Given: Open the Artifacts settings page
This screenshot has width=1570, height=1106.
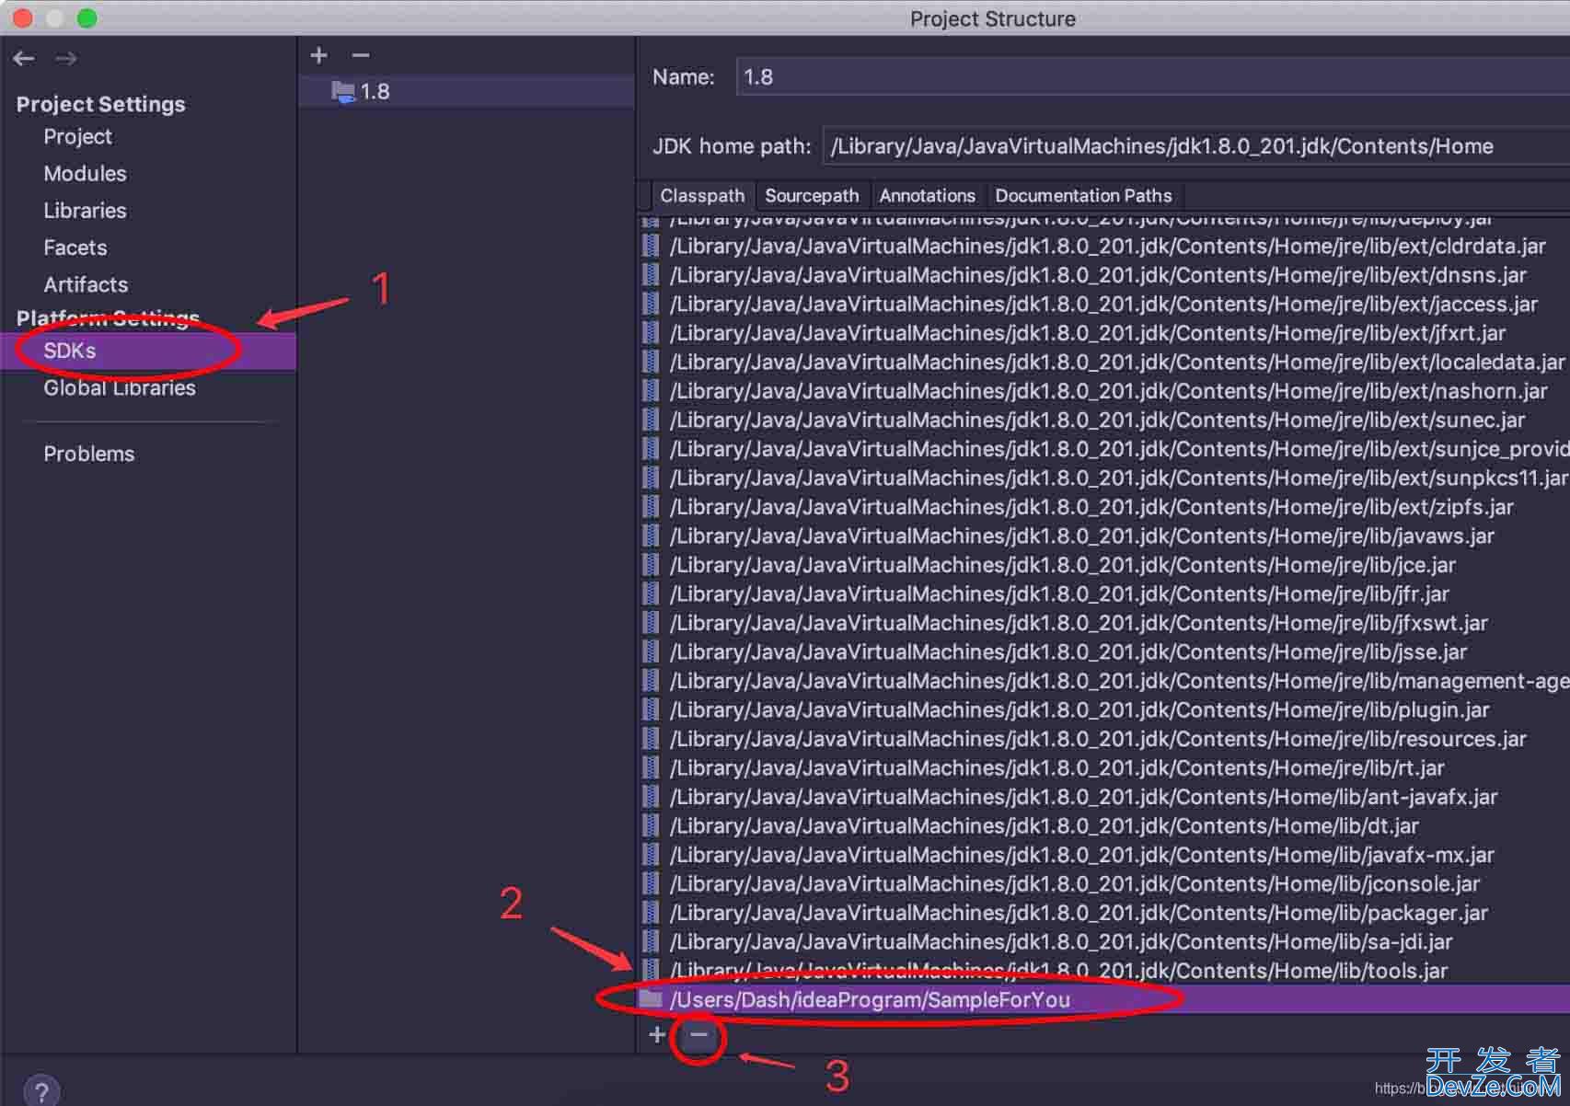Looking at the screenshot, I should (x=86, y=284).
